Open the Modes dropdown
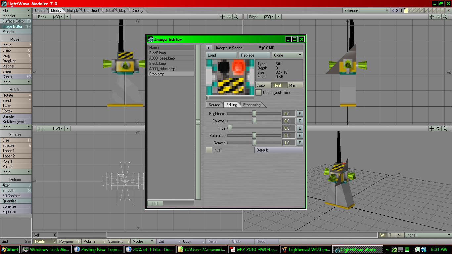452x254 pixels. [143, 241]
